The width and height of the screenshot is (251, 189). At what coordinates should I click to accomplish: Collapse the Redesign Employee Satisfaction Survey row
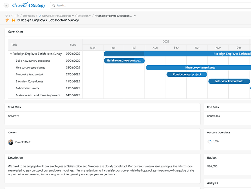11,54
